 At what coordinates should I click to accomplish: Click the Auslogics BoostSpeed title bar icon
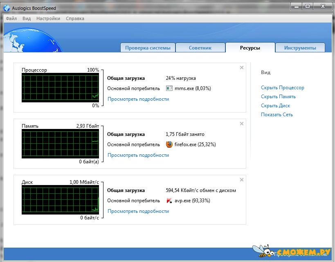7,8
